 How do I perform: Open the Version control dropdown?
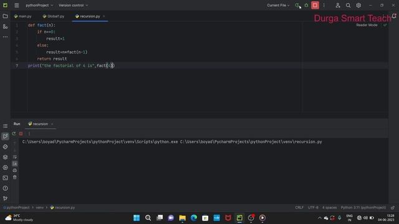[x=73, y=5]
